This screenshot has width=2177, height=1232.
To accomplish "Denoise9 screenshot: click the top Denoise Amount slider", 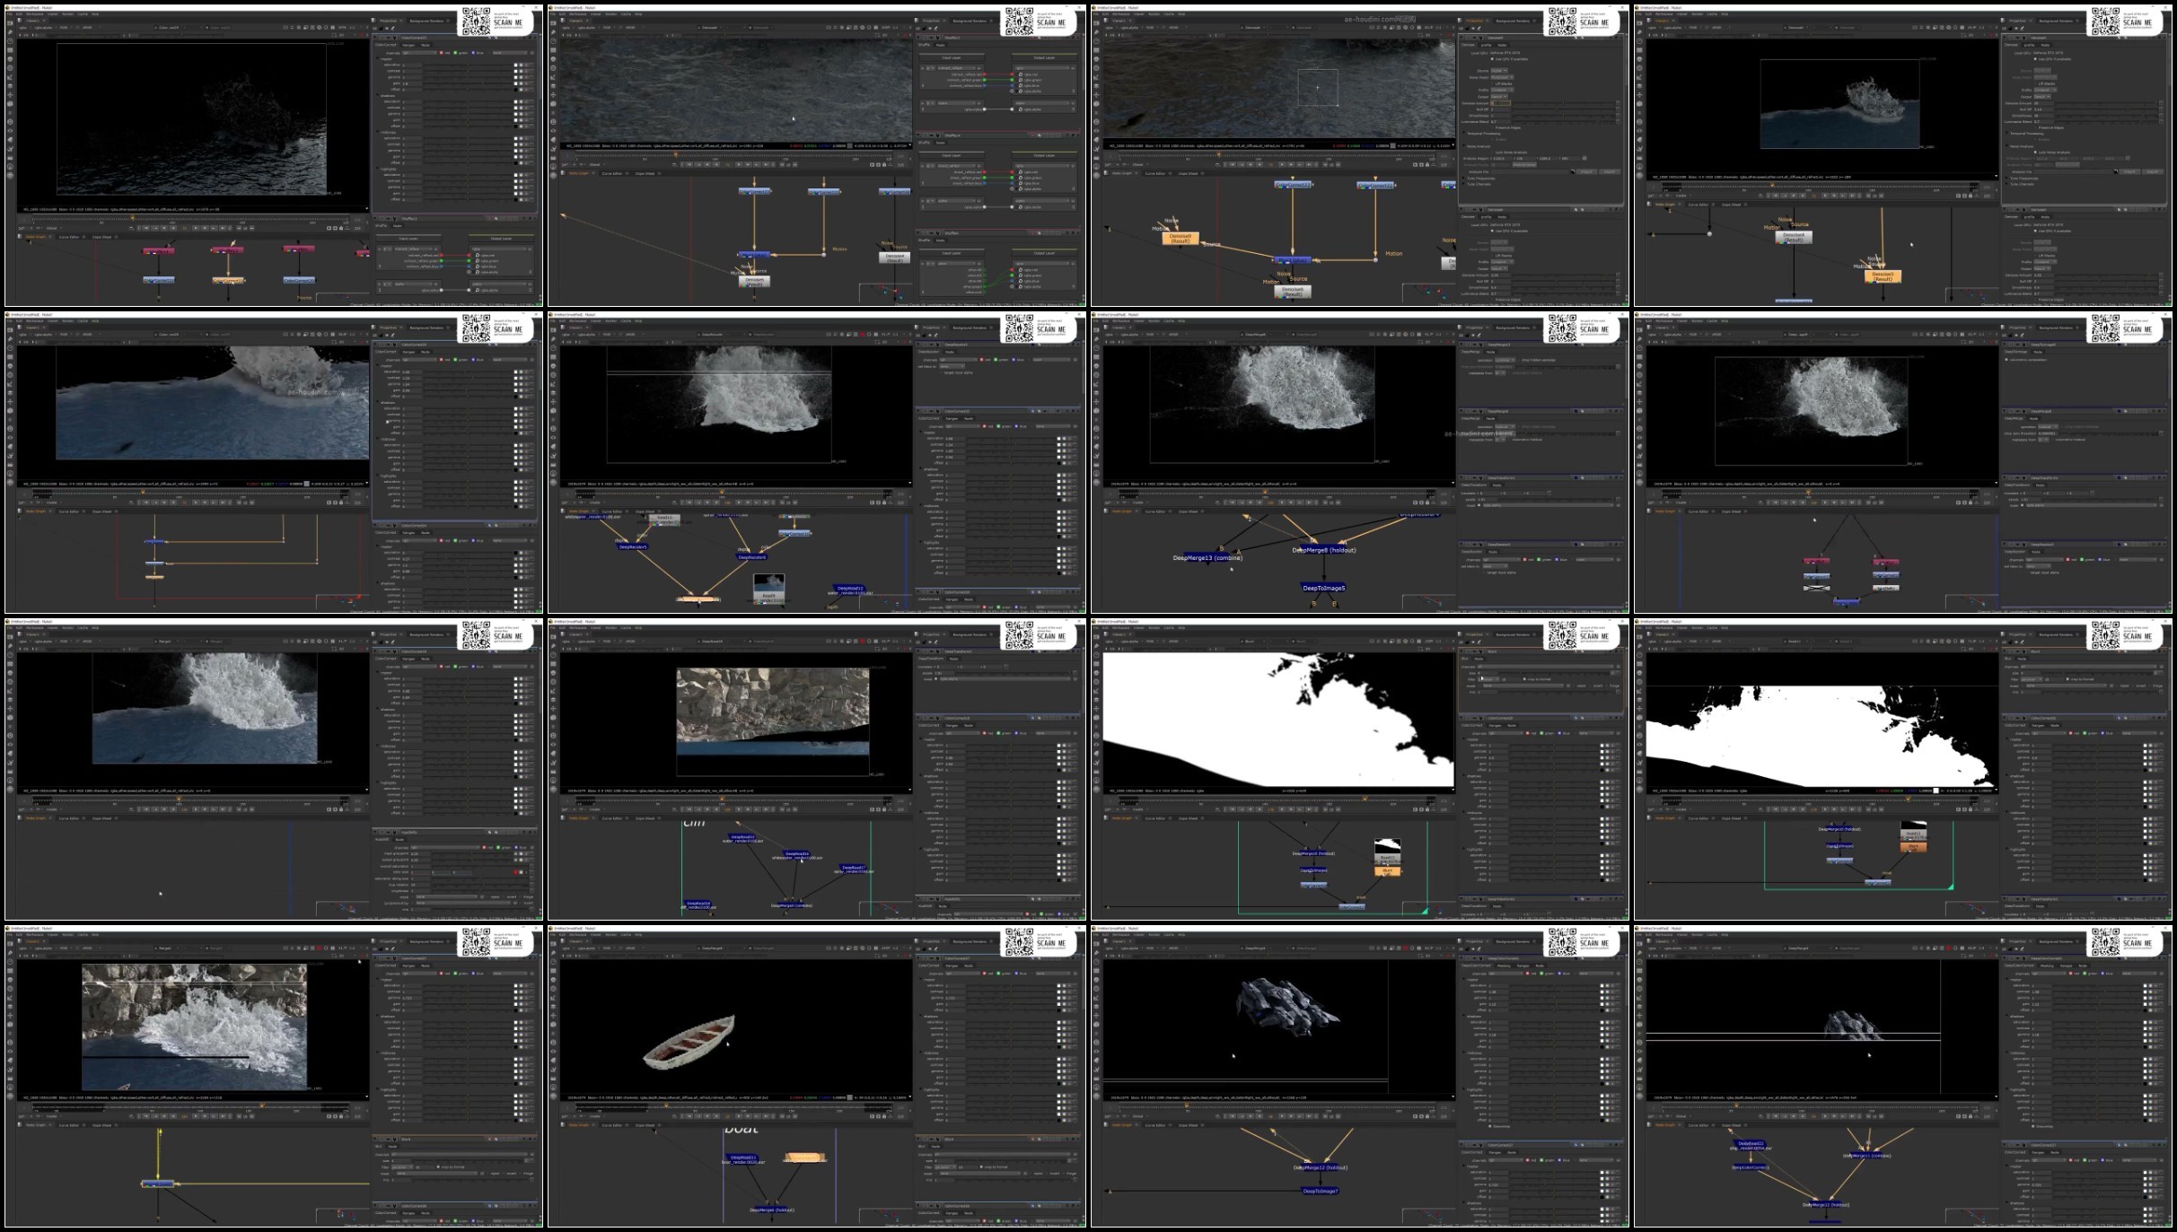I will coord(1562,102).
